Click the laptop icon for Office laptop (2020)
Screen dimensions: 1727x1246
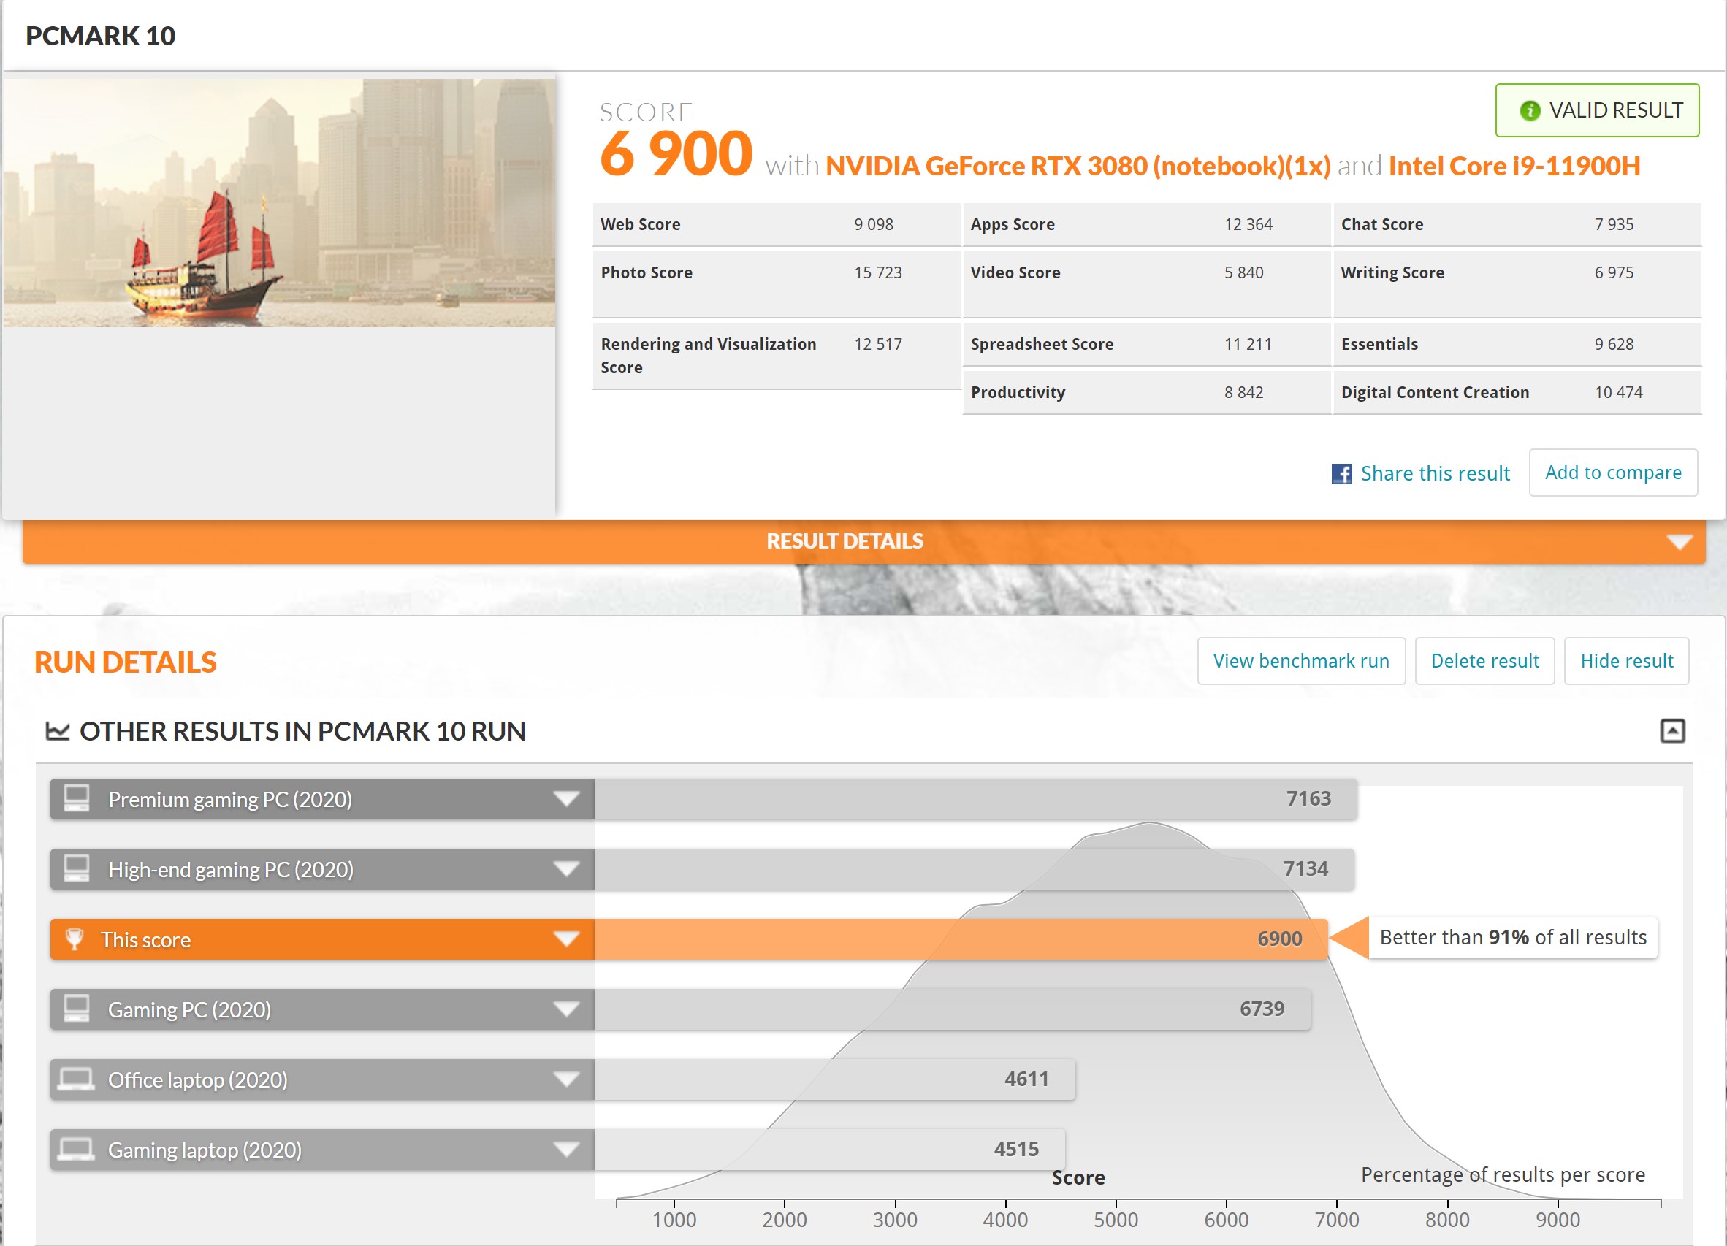77,1079
